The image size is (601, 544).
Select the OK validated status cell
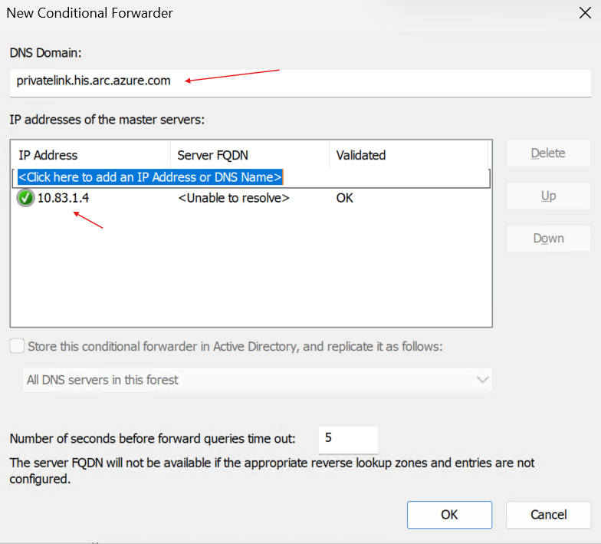coord(345,198)
